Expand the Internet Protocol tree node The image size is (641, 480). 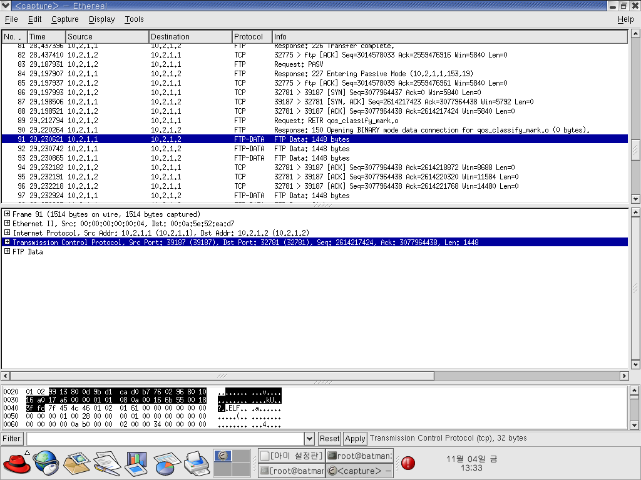tap(7, 232)
